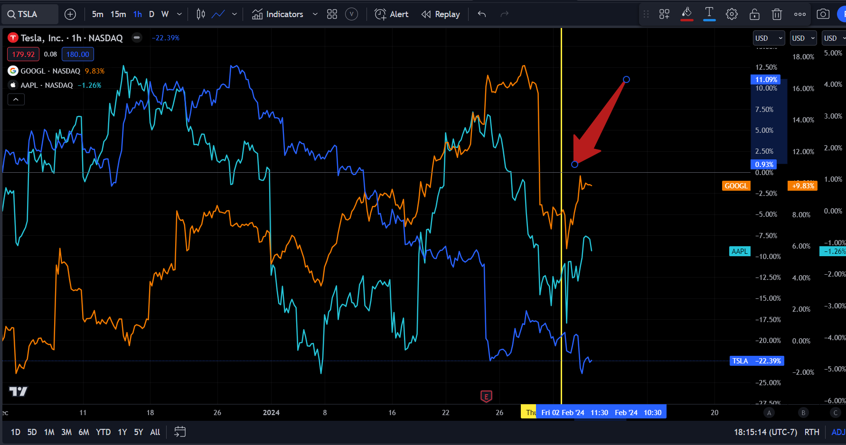Click the TSLA −22.39% price label
Viewport: 846px width, 445px height.
tap(756, 361)
